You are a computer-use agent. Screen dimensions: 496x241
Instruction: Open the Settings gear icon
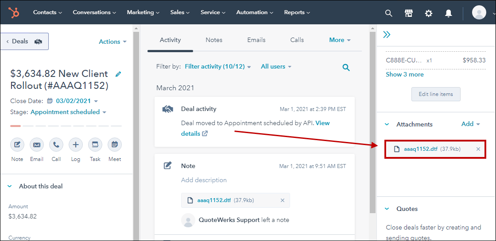(x=428, y=13)
